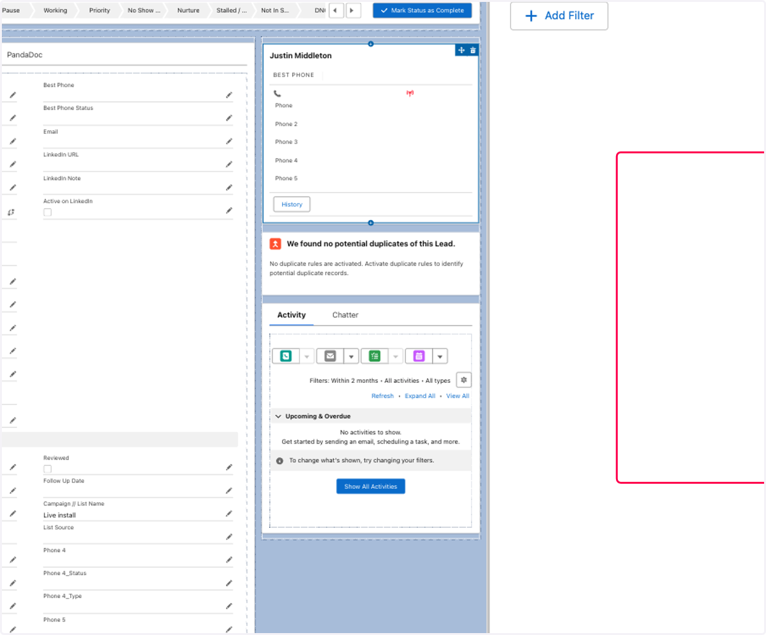
Task: Click the red signal broadcast icon
Action: tap(410, 93)
